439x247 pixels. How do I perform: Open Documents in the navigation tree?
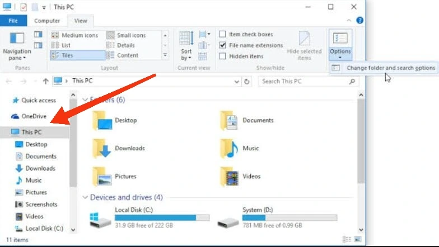click(x=36, y=156)
